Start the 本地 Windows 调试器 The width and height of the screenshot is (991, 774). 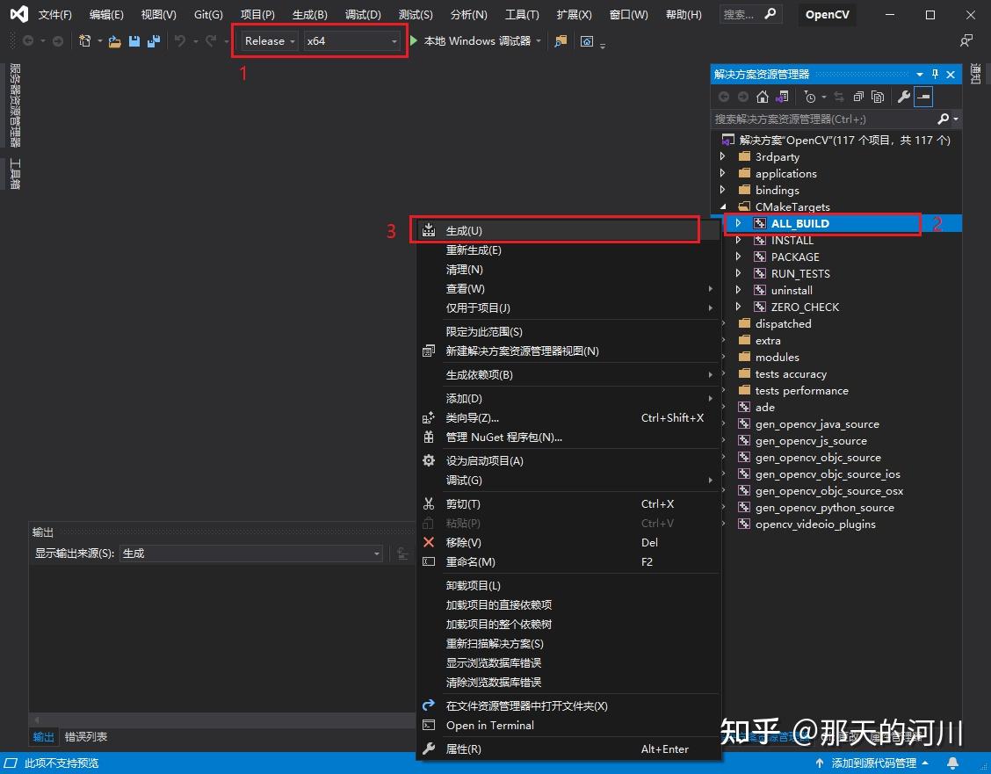tap(479, 40)
